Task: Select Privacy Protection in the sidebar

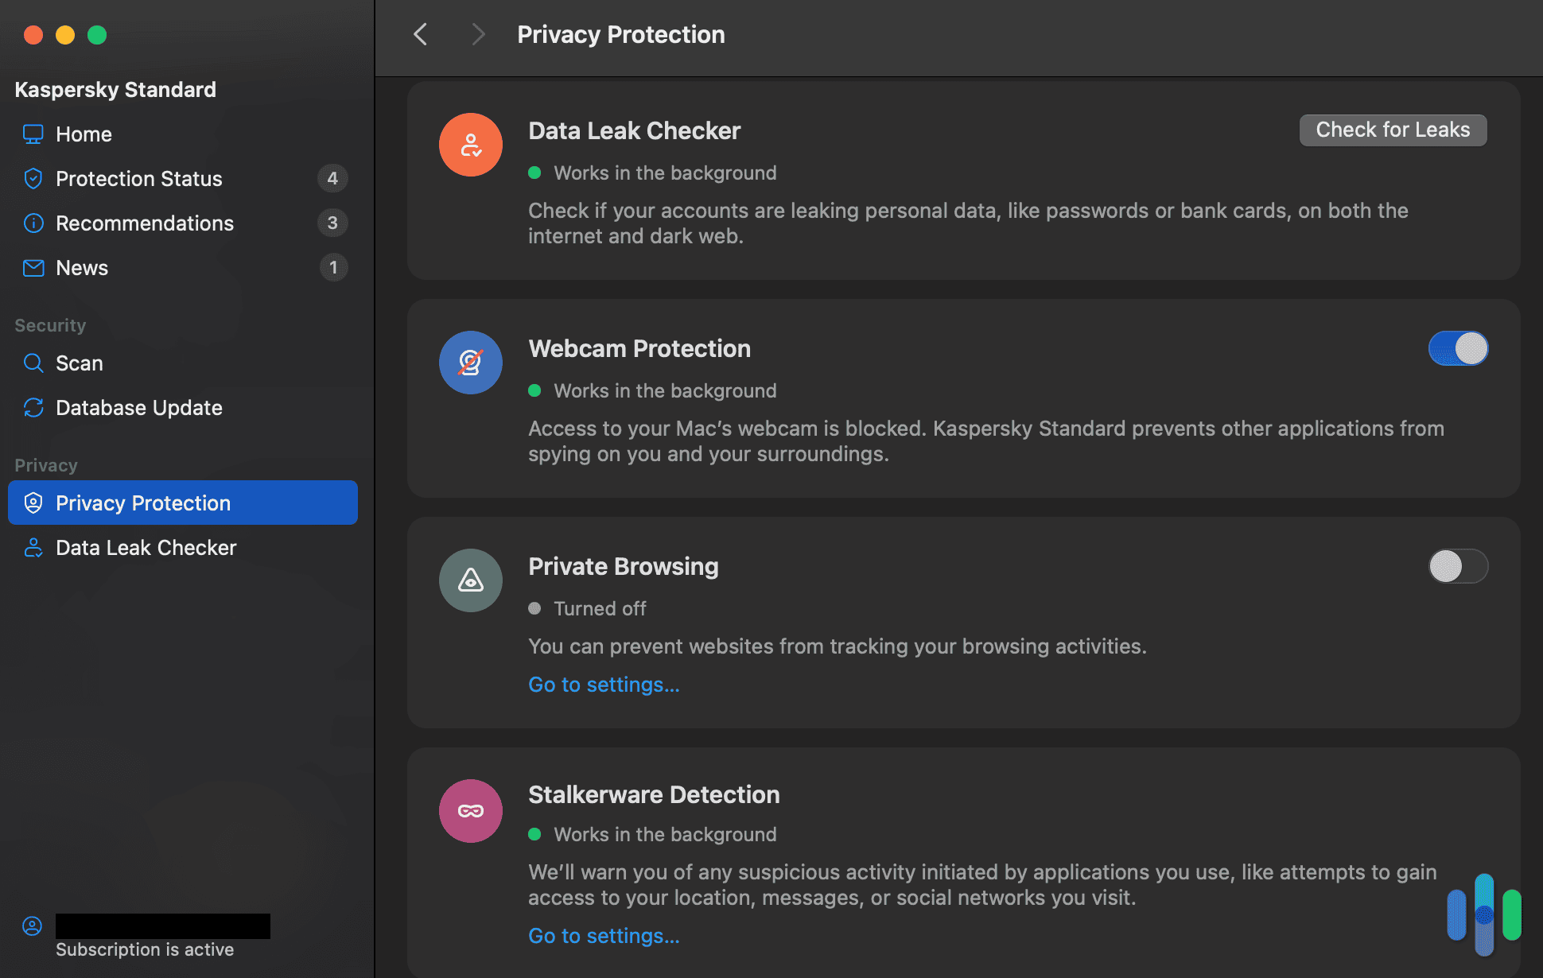Action: pyautogui.click(x=143, y=503)
